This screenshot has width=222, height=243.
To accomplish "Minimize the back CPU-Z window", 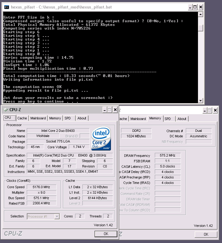I will point(205,110).
